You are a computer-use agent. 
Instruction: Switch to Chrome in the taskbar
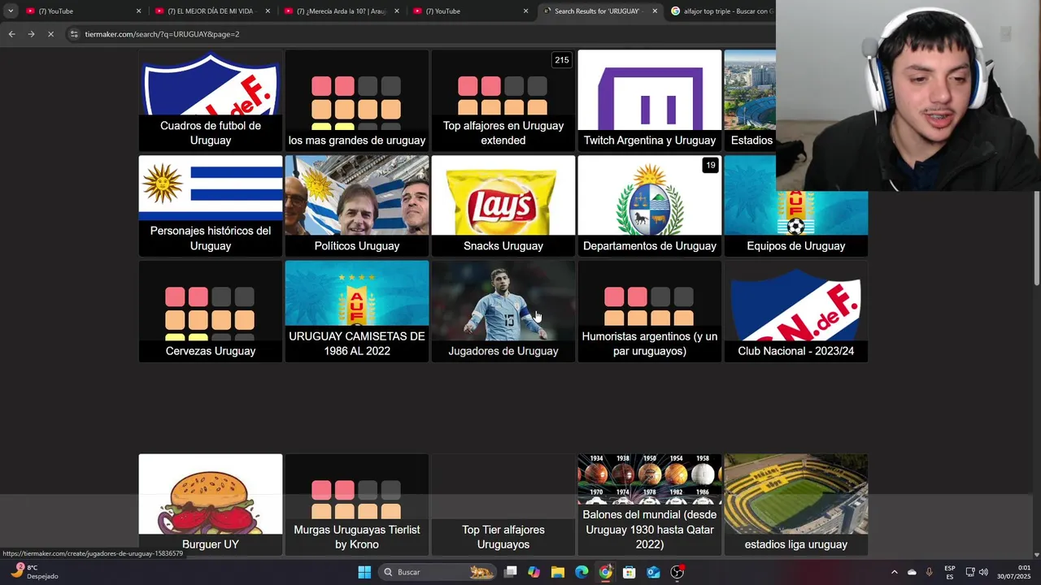[x=605, y=572]
